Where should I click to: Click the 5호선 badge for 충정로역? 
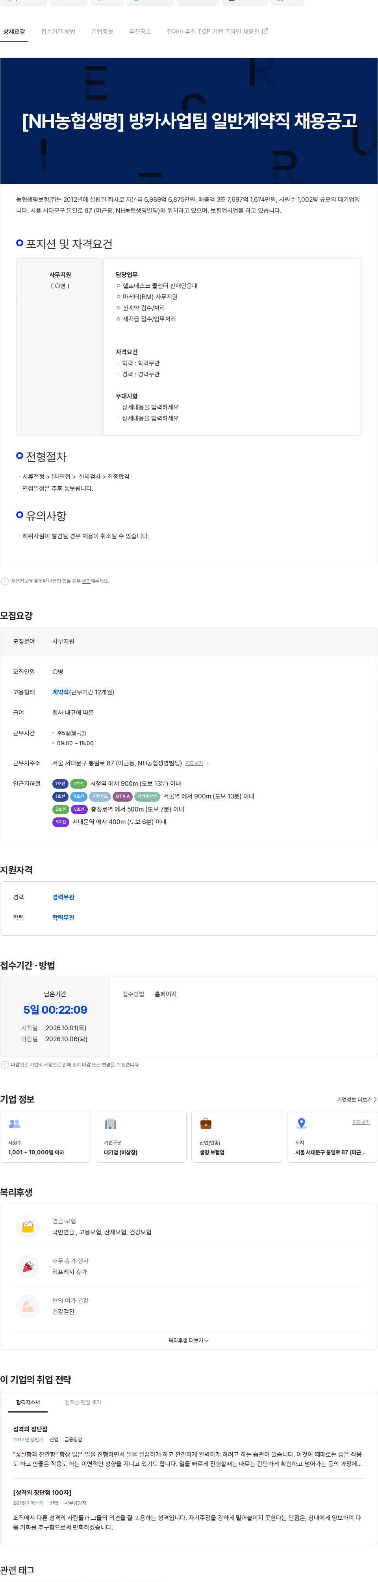(79, 810)
